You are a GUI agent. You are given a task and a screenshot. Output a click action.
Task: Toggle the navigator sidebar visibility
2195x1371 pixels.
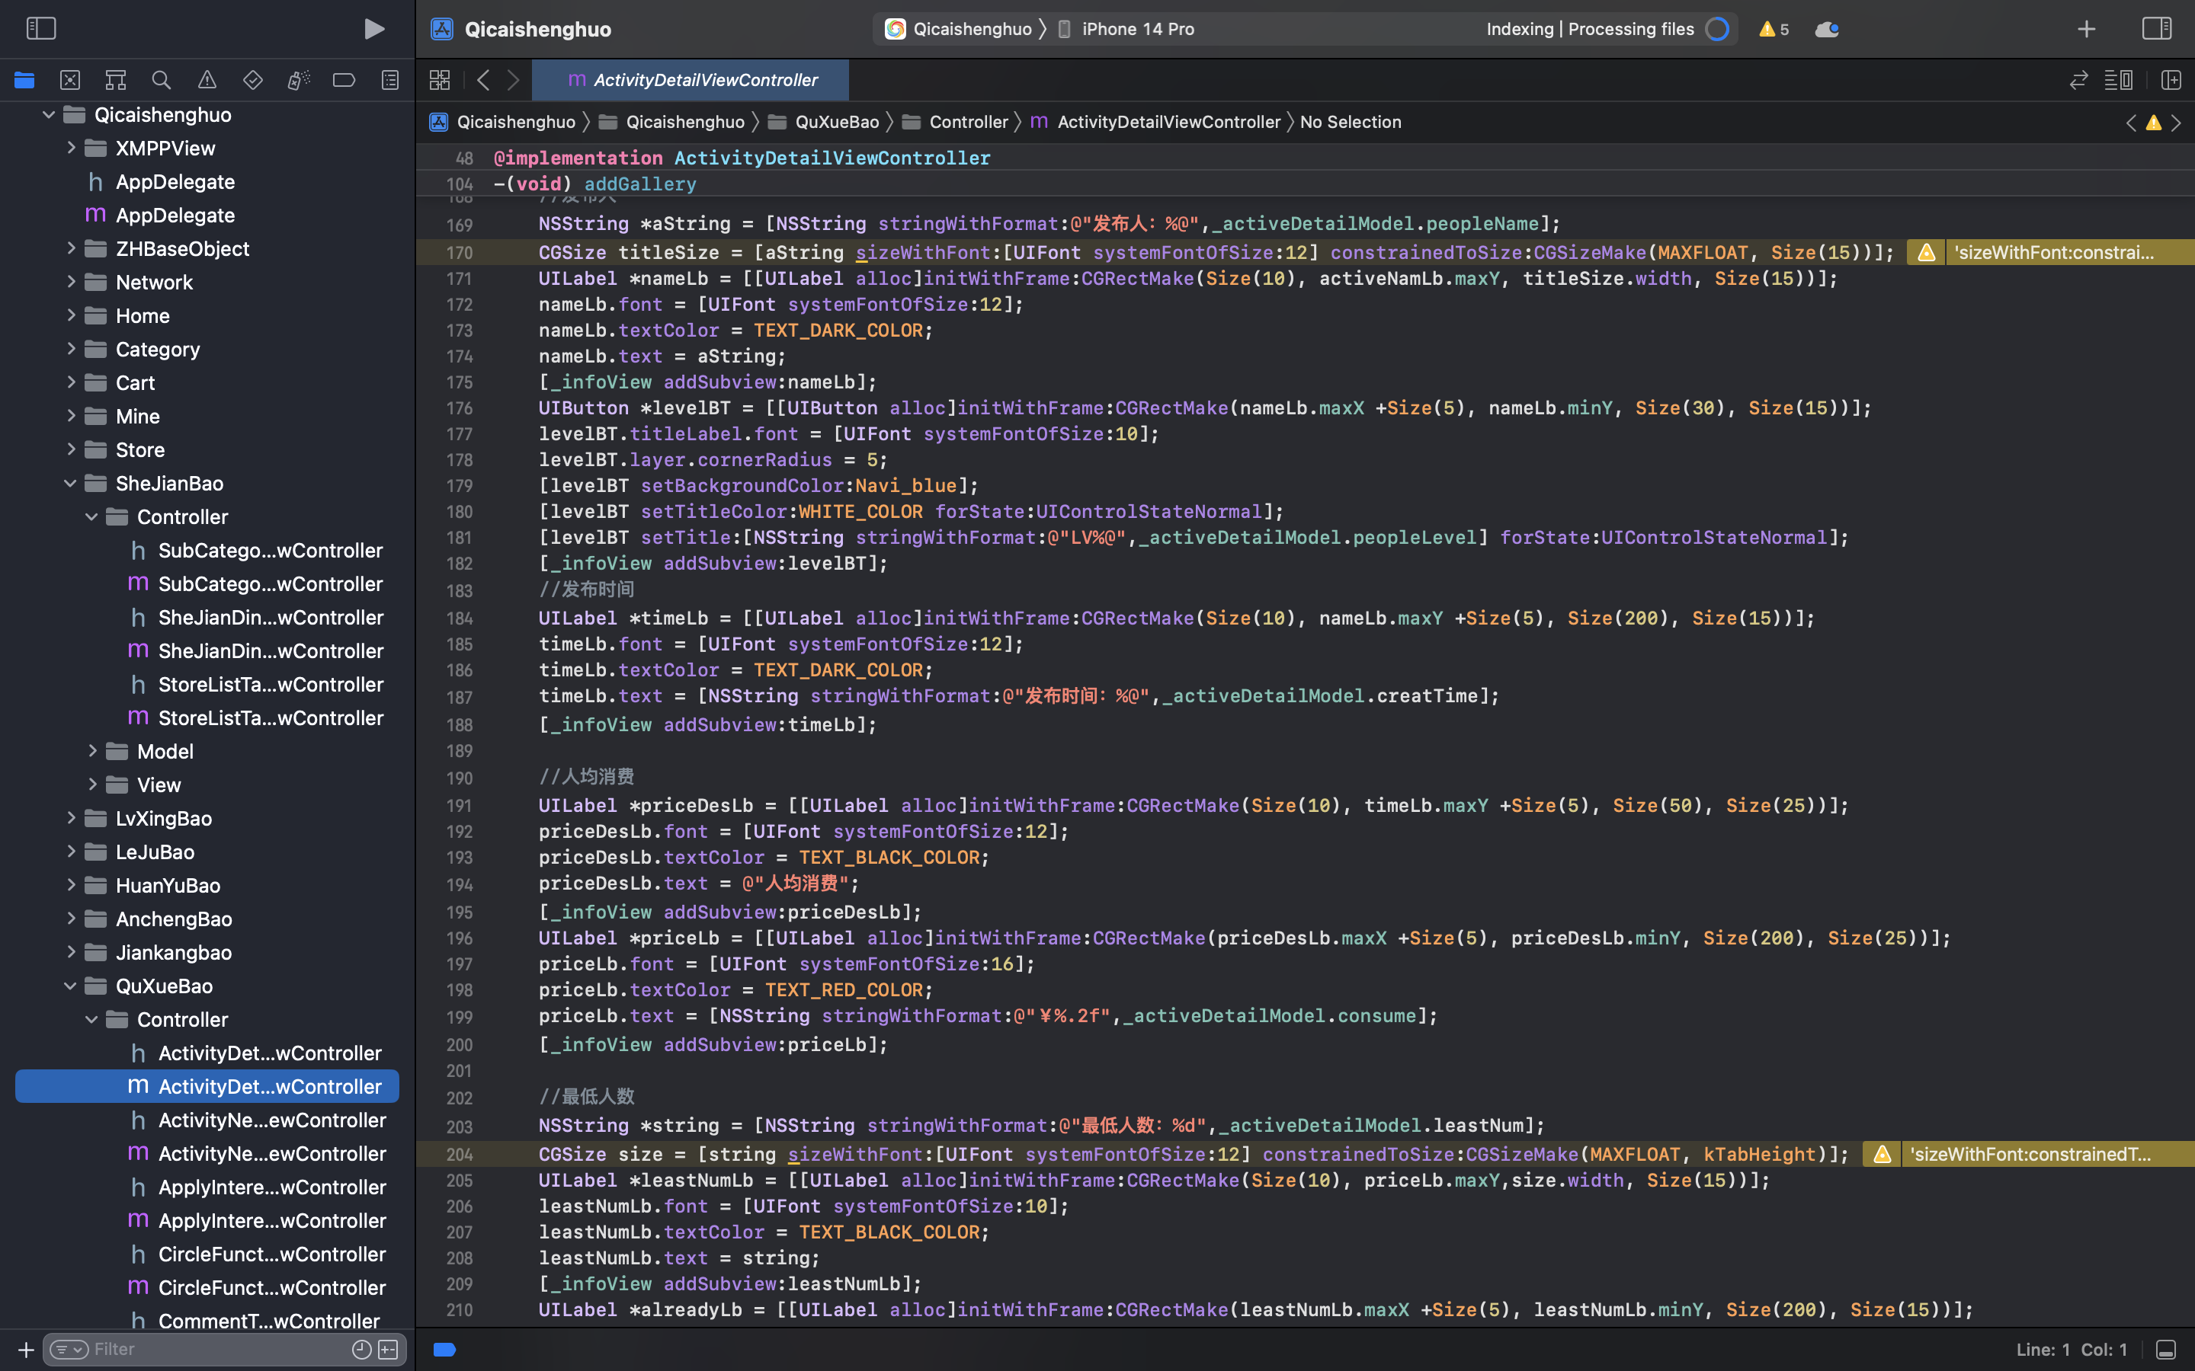pos(41,28)
